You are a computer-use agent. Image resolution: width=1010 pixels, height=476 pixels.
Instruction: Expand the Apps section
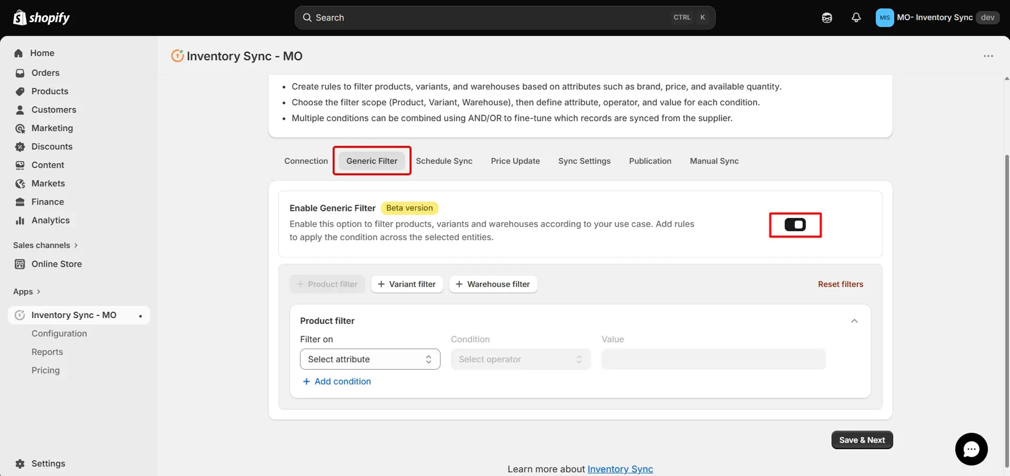27,292
